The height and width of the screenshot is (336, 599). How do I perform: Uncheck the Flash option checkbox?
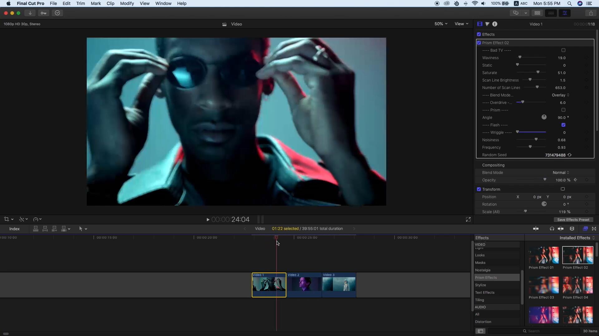563,125
